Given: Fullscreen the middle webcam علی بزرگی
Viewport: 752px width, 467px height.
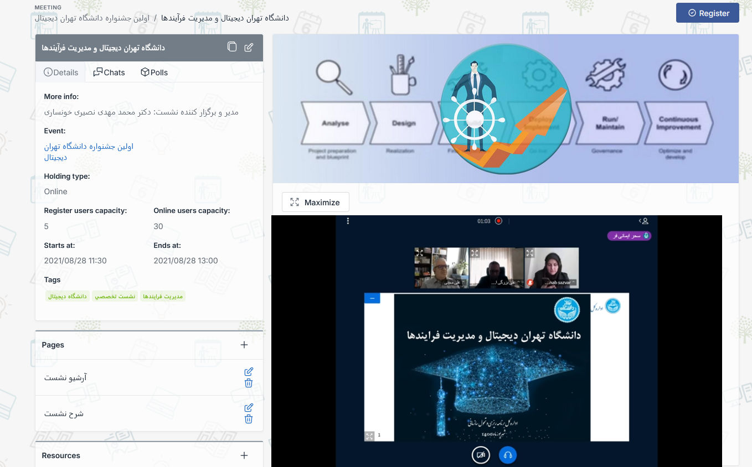Looking at the screenshot, I should tap(475, 253).
